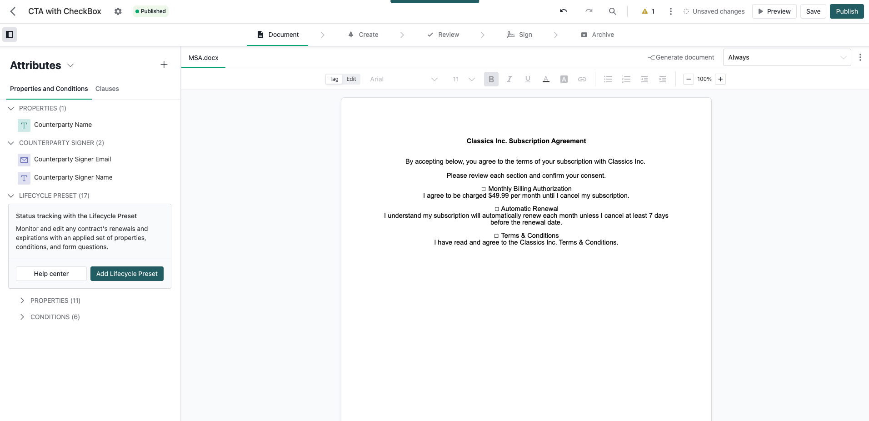Open the Always condition dropdown

(x=787, y=57)
